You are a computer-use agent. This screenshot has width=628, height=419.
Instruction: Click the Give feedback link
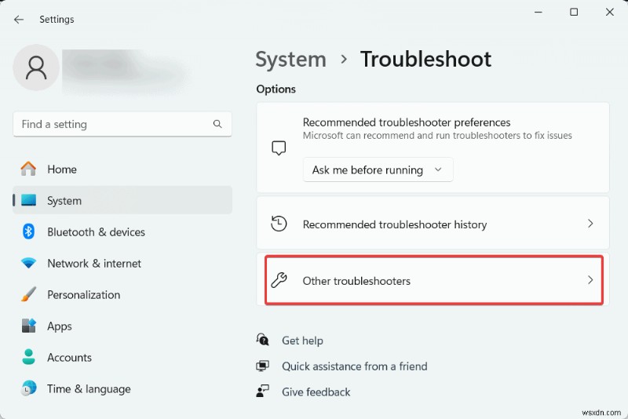(316, 392)
